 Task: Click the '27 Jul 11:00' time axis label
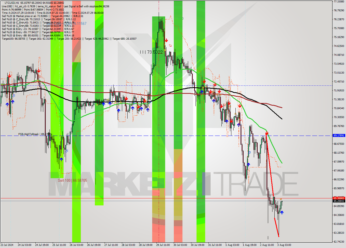pos(111,245)
